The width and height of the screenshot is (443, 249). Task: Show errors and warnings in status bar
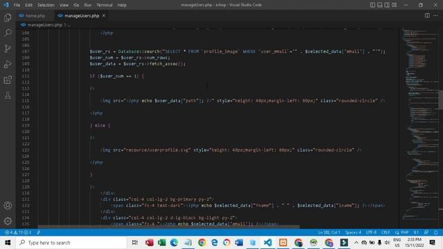[x=18, y=232]
